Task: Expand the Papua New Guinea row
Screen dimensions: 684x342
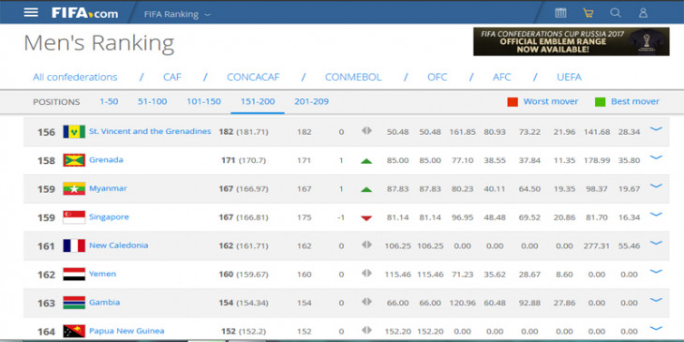Action: pyautogui.click(x=656, y=328)
